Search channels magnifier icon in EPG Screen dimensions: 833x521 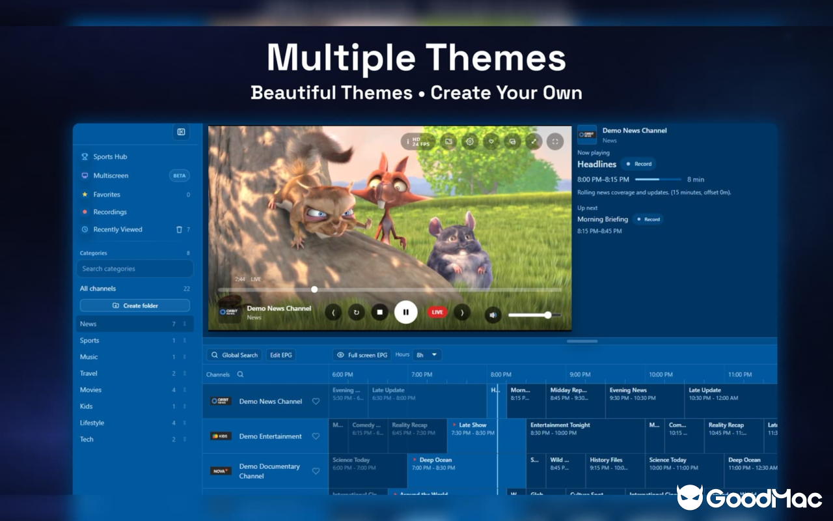(240, 374)
